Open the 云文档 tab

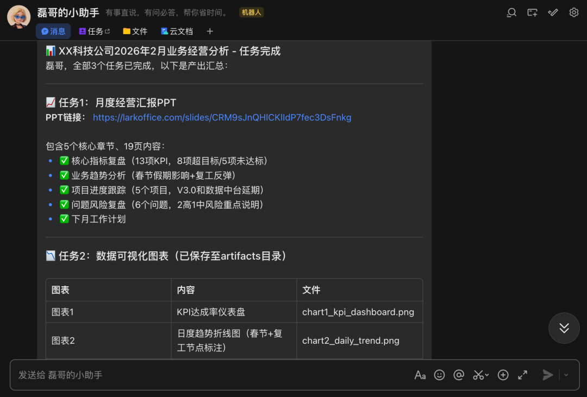click(x=177, y=31)
